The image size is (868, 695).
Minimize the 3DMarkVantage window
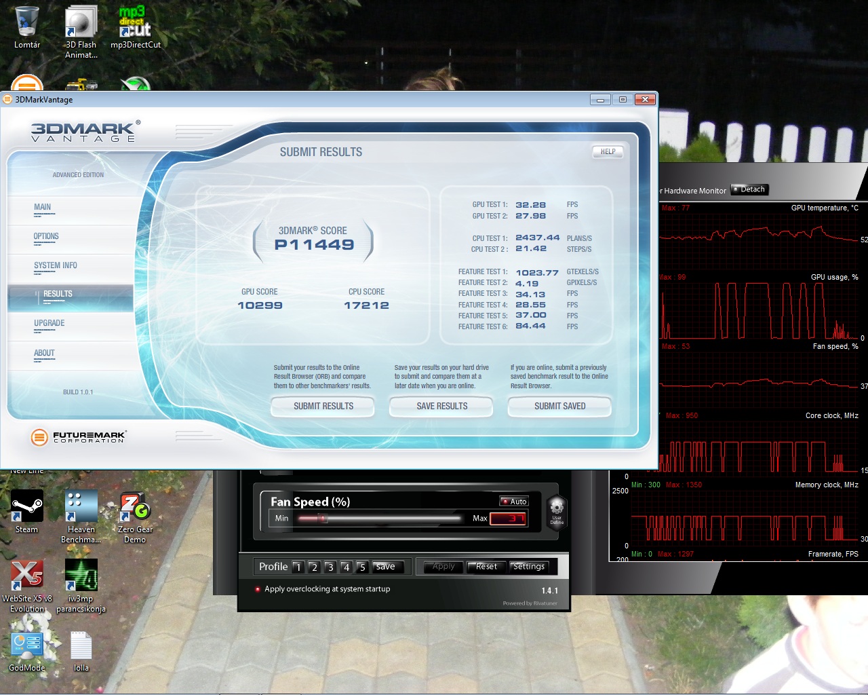click(x=599, y=99)
